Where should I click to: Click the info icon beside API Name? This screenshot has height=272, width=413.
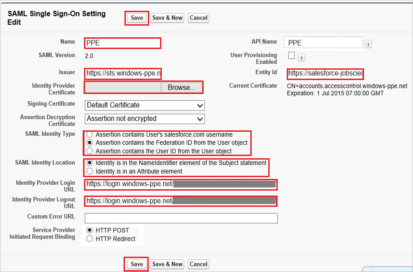368,42
